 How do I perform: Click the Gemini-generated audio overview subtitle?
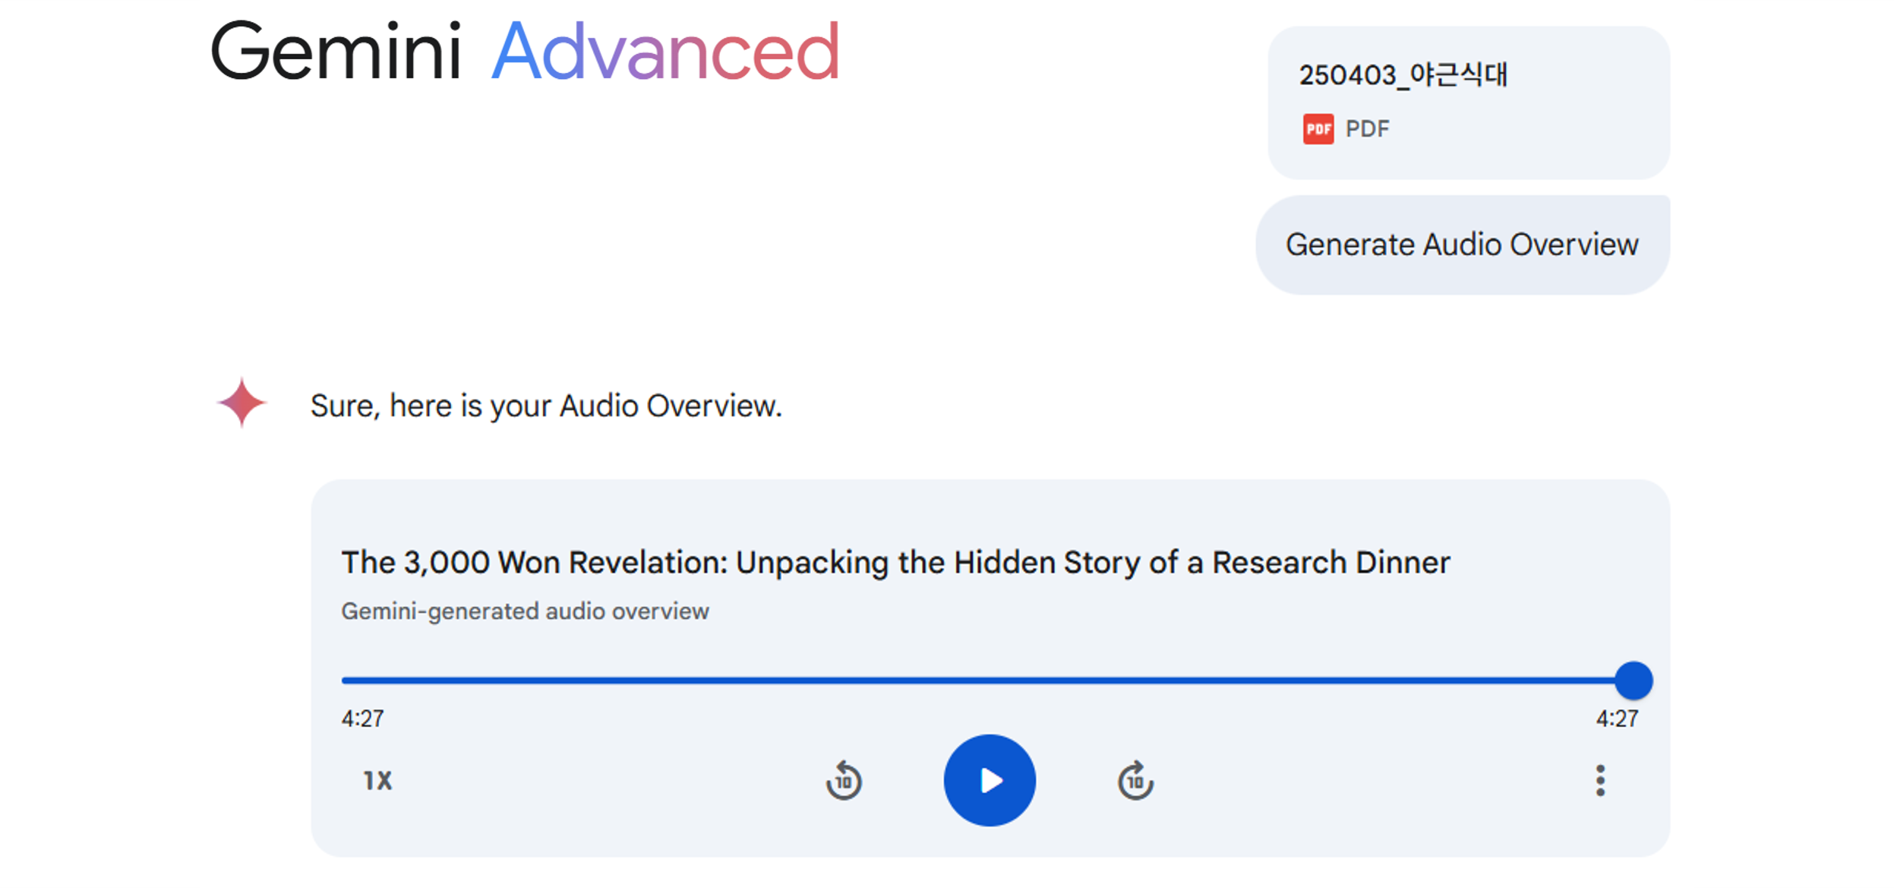coord(525,611)
